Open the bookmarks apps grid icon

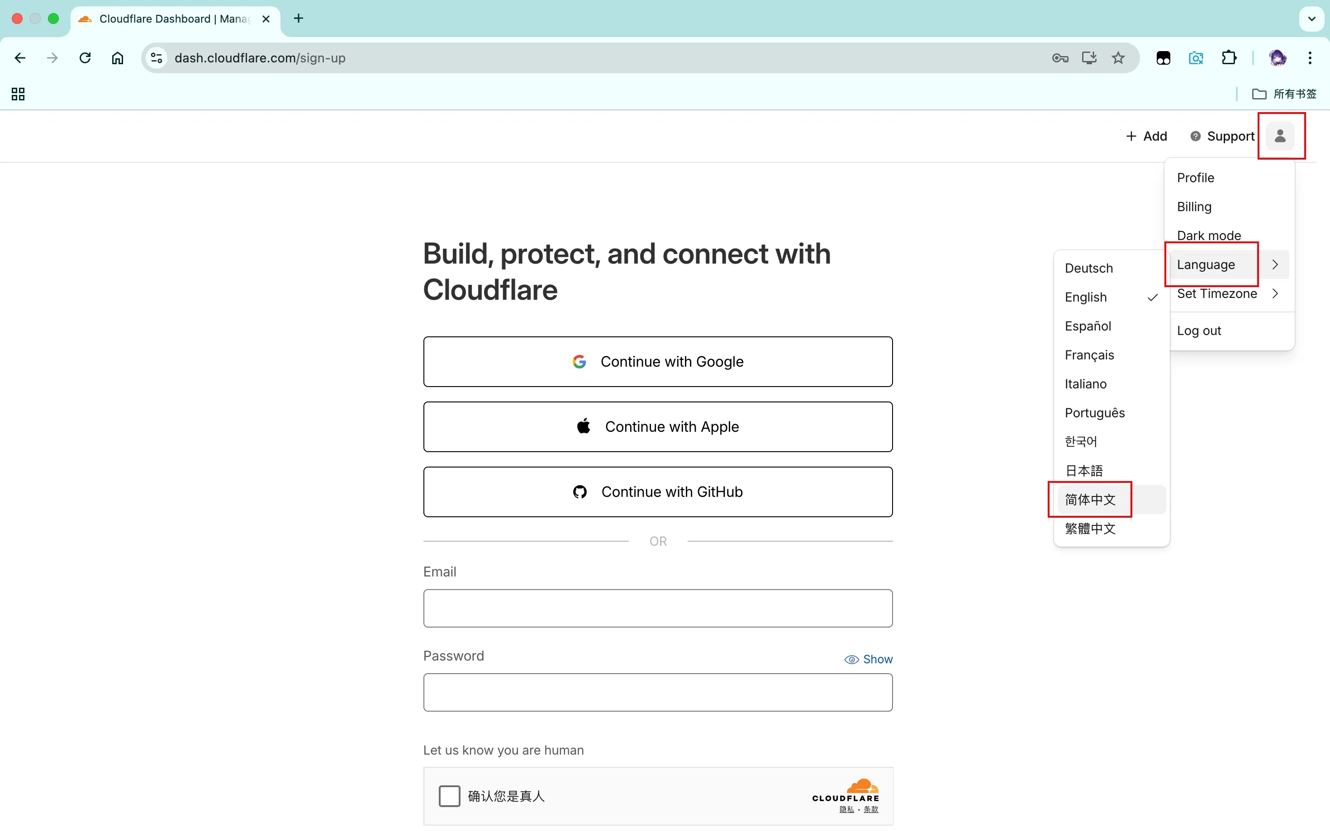[18, 94]
